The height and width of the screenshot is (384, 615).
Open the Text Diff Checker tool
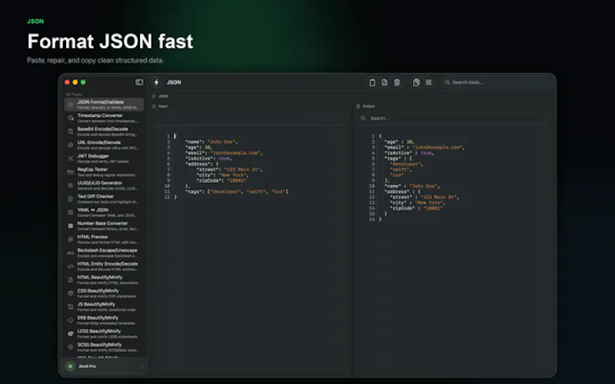pyautogui.click(x=104, y=199)
